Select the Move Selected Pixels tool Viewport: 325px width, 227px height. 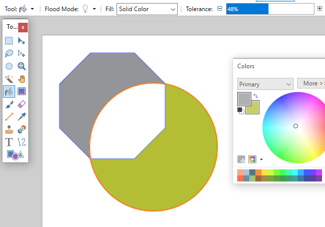pos(22,41)
